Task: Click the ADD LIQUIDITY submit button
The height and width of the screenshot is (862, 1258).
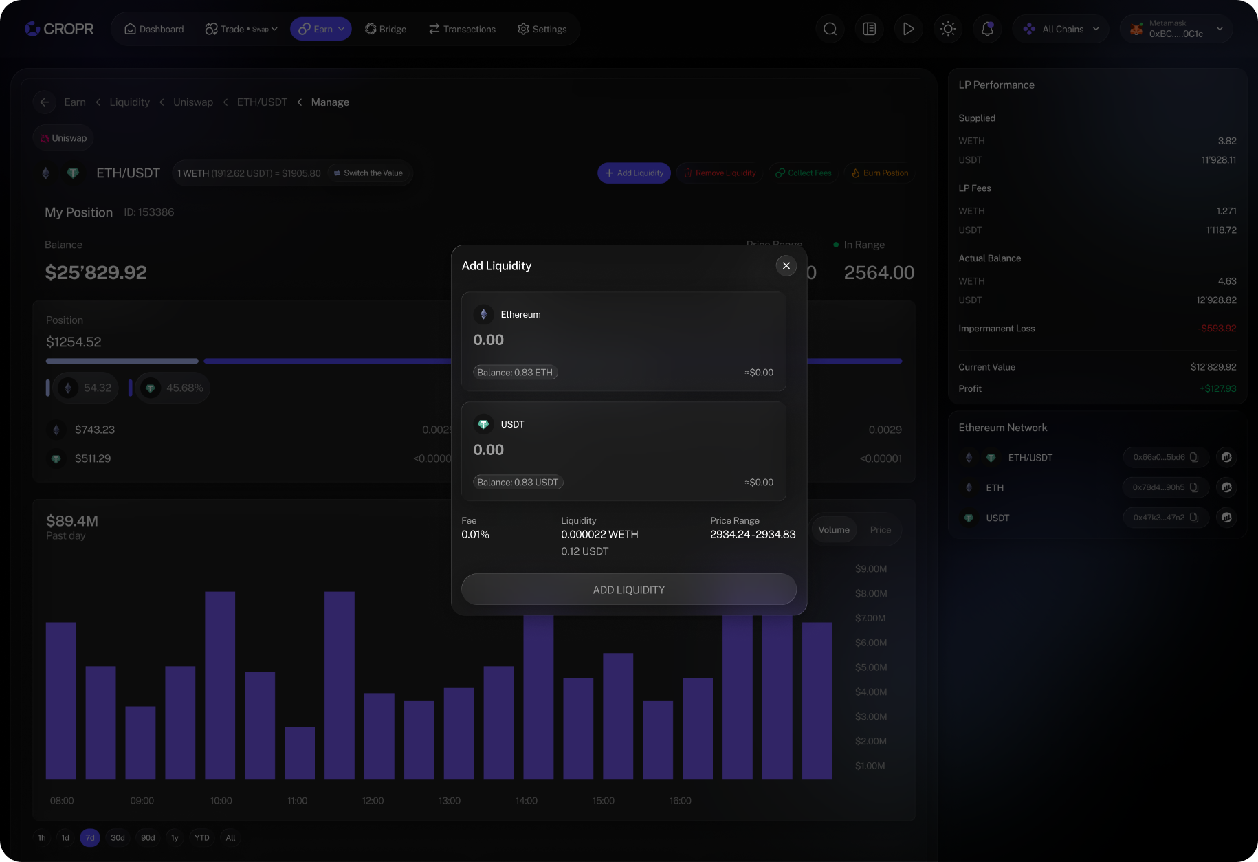Action: 628,590
